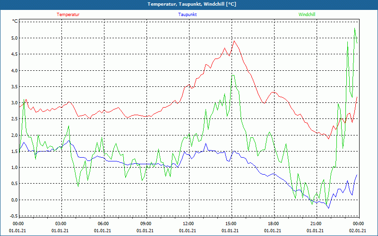The height and width of the screenshot is (236, 378).
Task: Click the green Windchill legend label
Action: pyautogui.click(x=307, y=15)
